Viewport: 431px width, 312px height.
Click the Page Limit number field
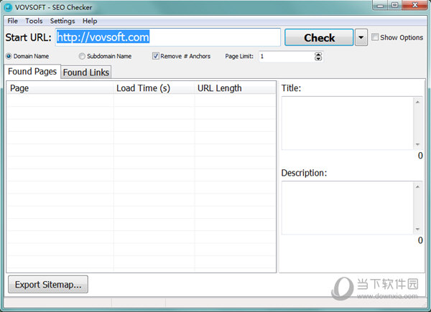tap(287, 57)
